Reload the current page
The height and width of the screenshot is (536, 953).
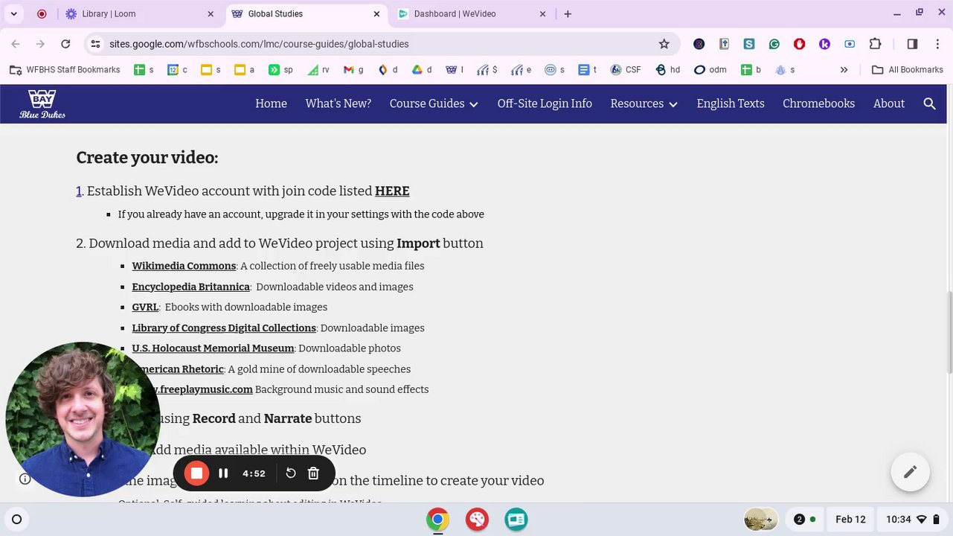pos(65,44)
